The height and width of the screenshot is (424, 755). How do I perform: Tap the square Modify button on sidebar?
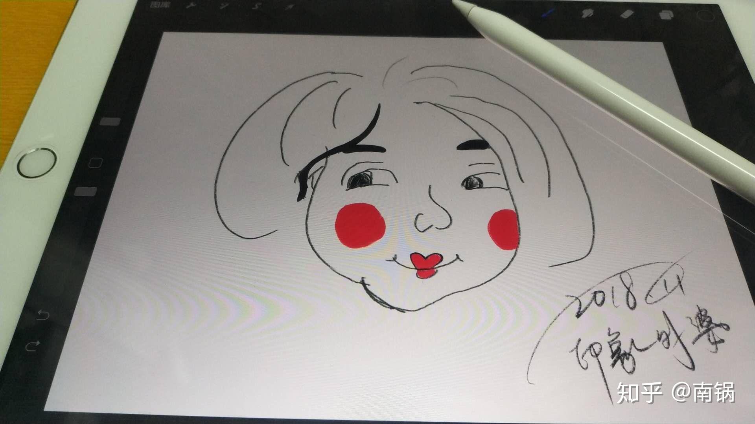pyautogui.click(x=96, y=162)
